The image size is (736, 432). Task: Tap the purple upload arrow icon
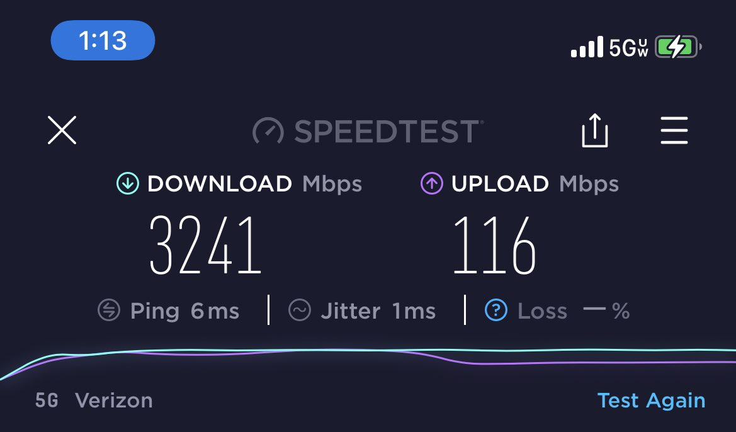[432, 183]
